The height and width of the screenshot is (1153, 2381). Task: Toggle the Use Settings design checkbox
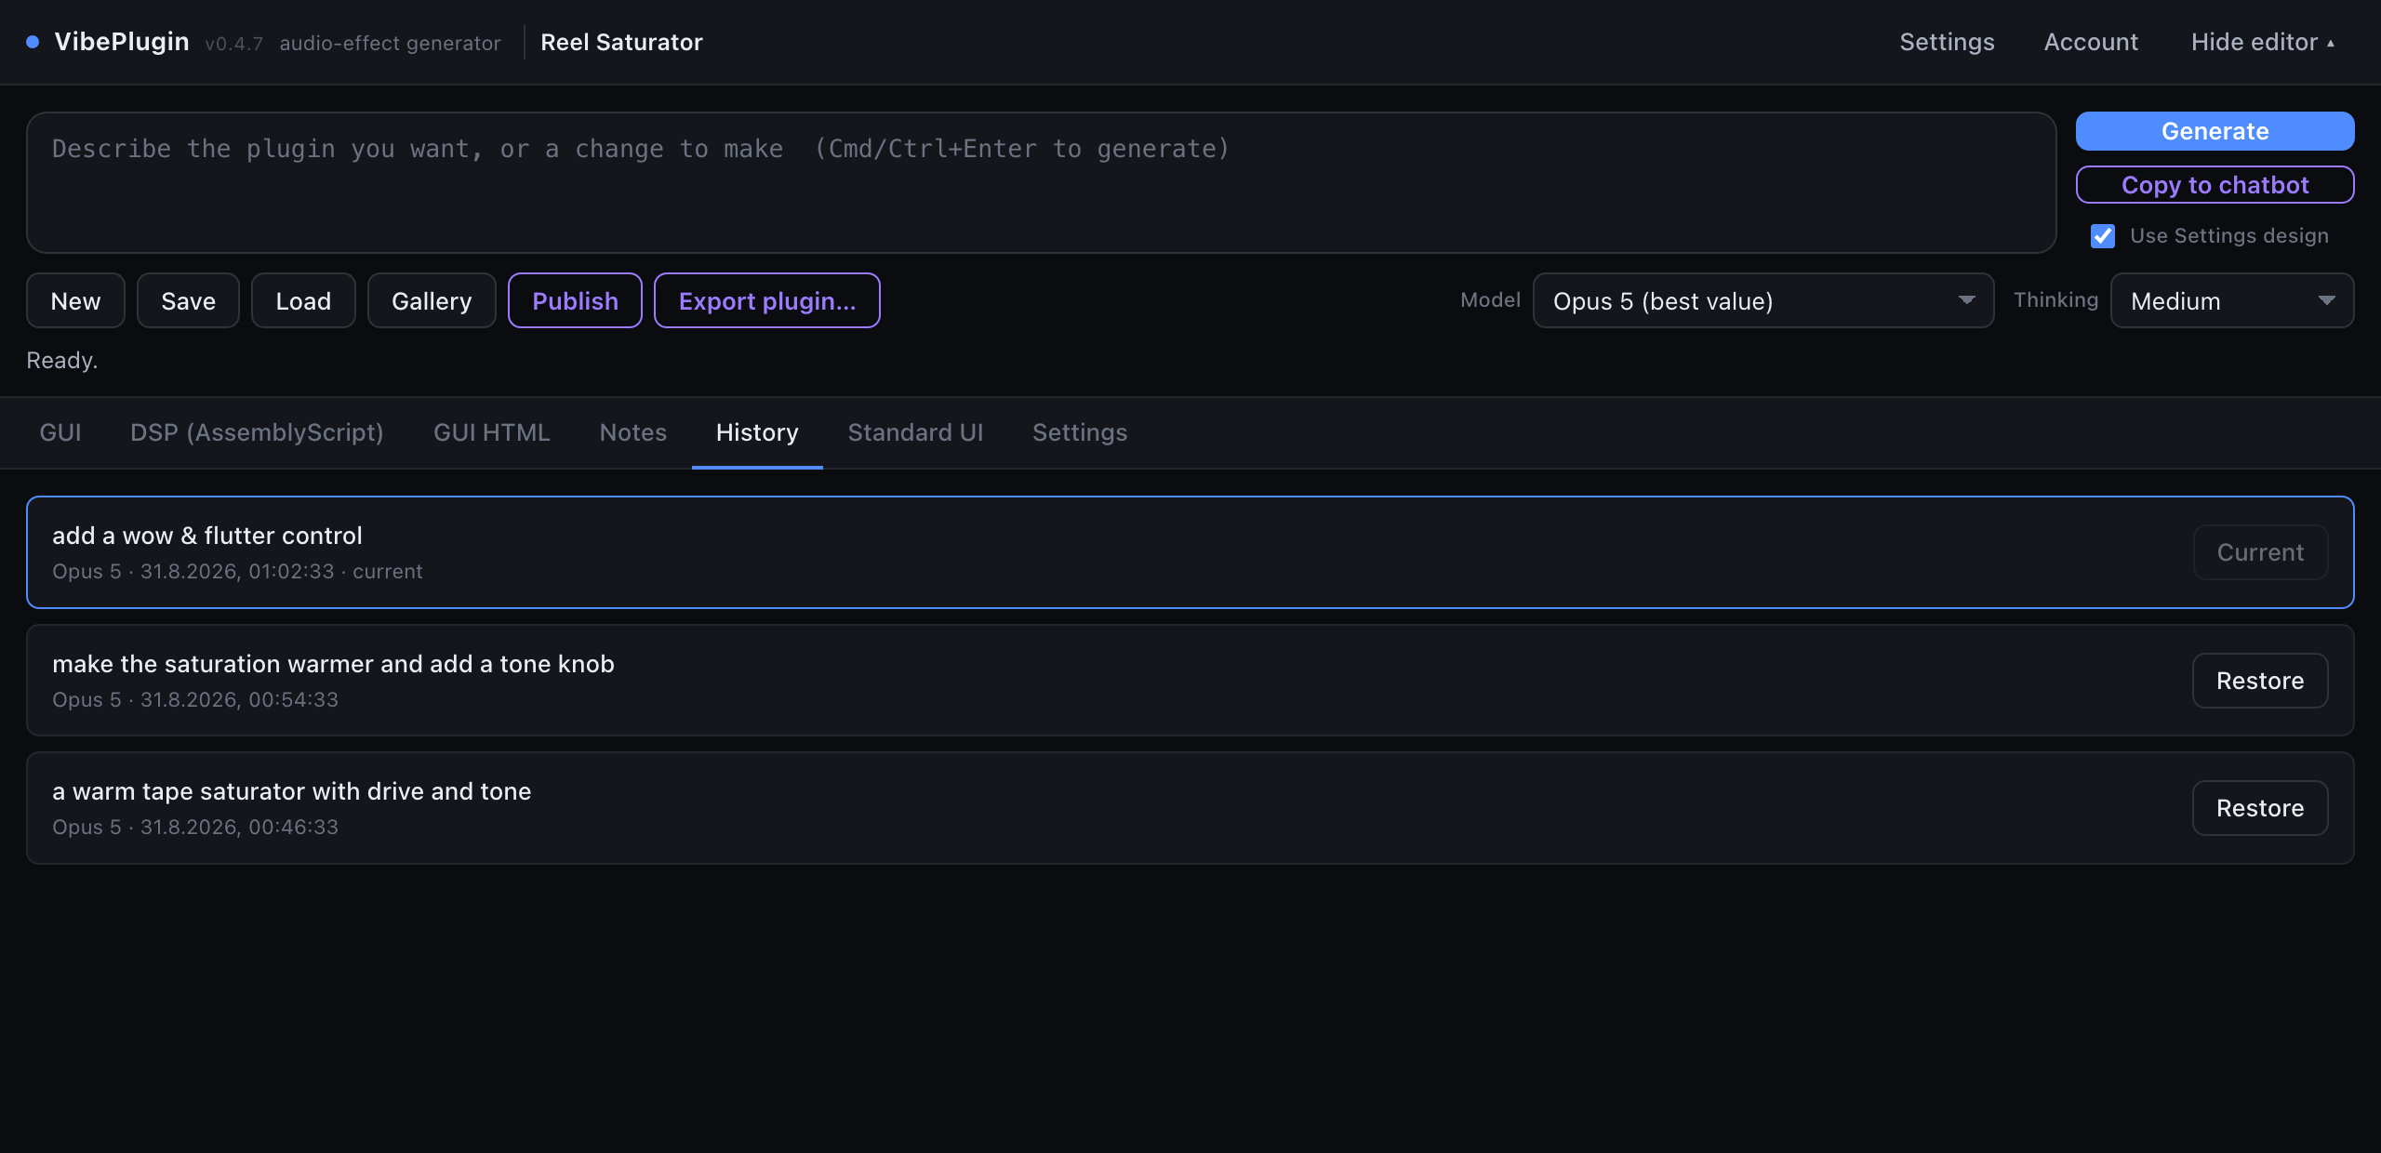(x=2103, y=236)
